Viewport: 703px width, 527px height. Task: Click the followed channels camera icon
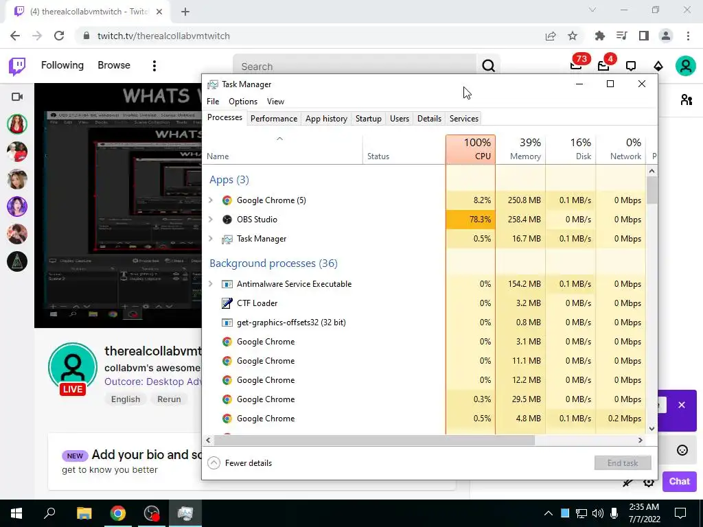pyautogui.click(x=17, y=97)
